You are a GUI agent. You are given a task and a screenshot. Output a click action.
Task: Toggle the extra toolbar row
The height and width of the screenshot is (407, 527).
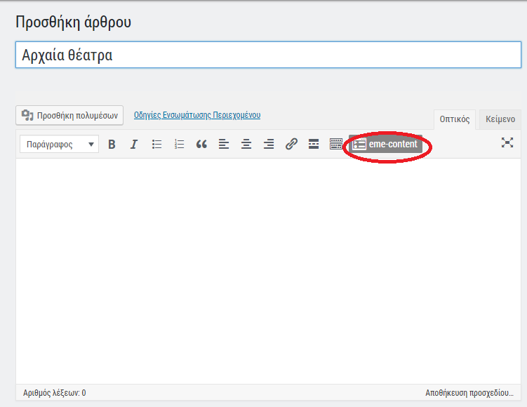coord(335,144)
